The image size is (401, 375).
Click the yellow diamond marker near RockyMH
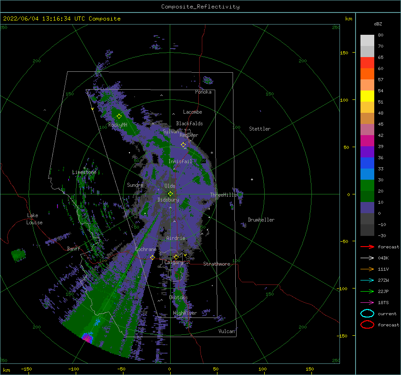[x=119, y=116]
